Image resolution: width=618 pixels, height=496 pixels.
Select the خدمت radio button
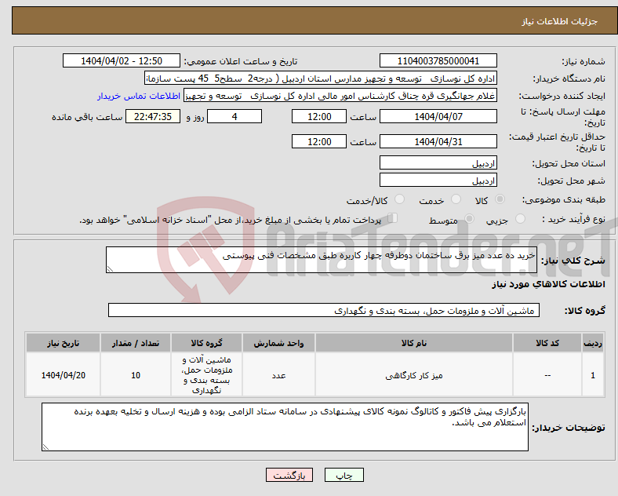456,199
